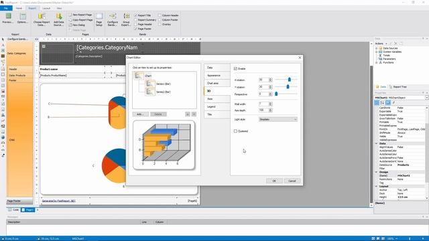Toggle the Column Header band checkbox
Screen dimensions: 429x241
pos(160,15)
